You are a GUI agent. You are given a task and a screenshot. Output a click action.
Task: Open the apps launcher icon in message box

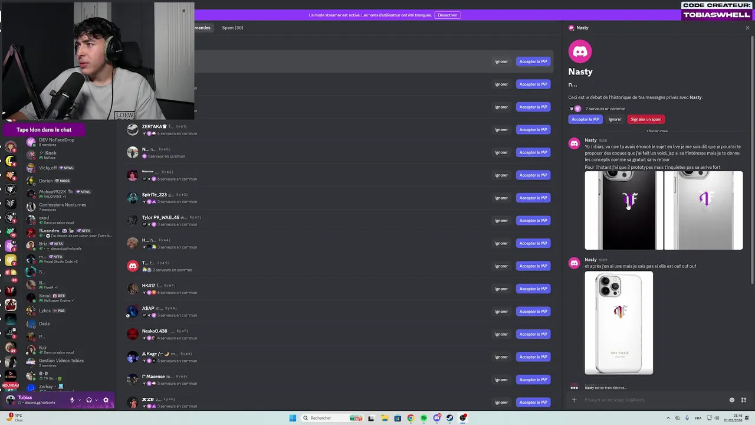coord(743,400)
